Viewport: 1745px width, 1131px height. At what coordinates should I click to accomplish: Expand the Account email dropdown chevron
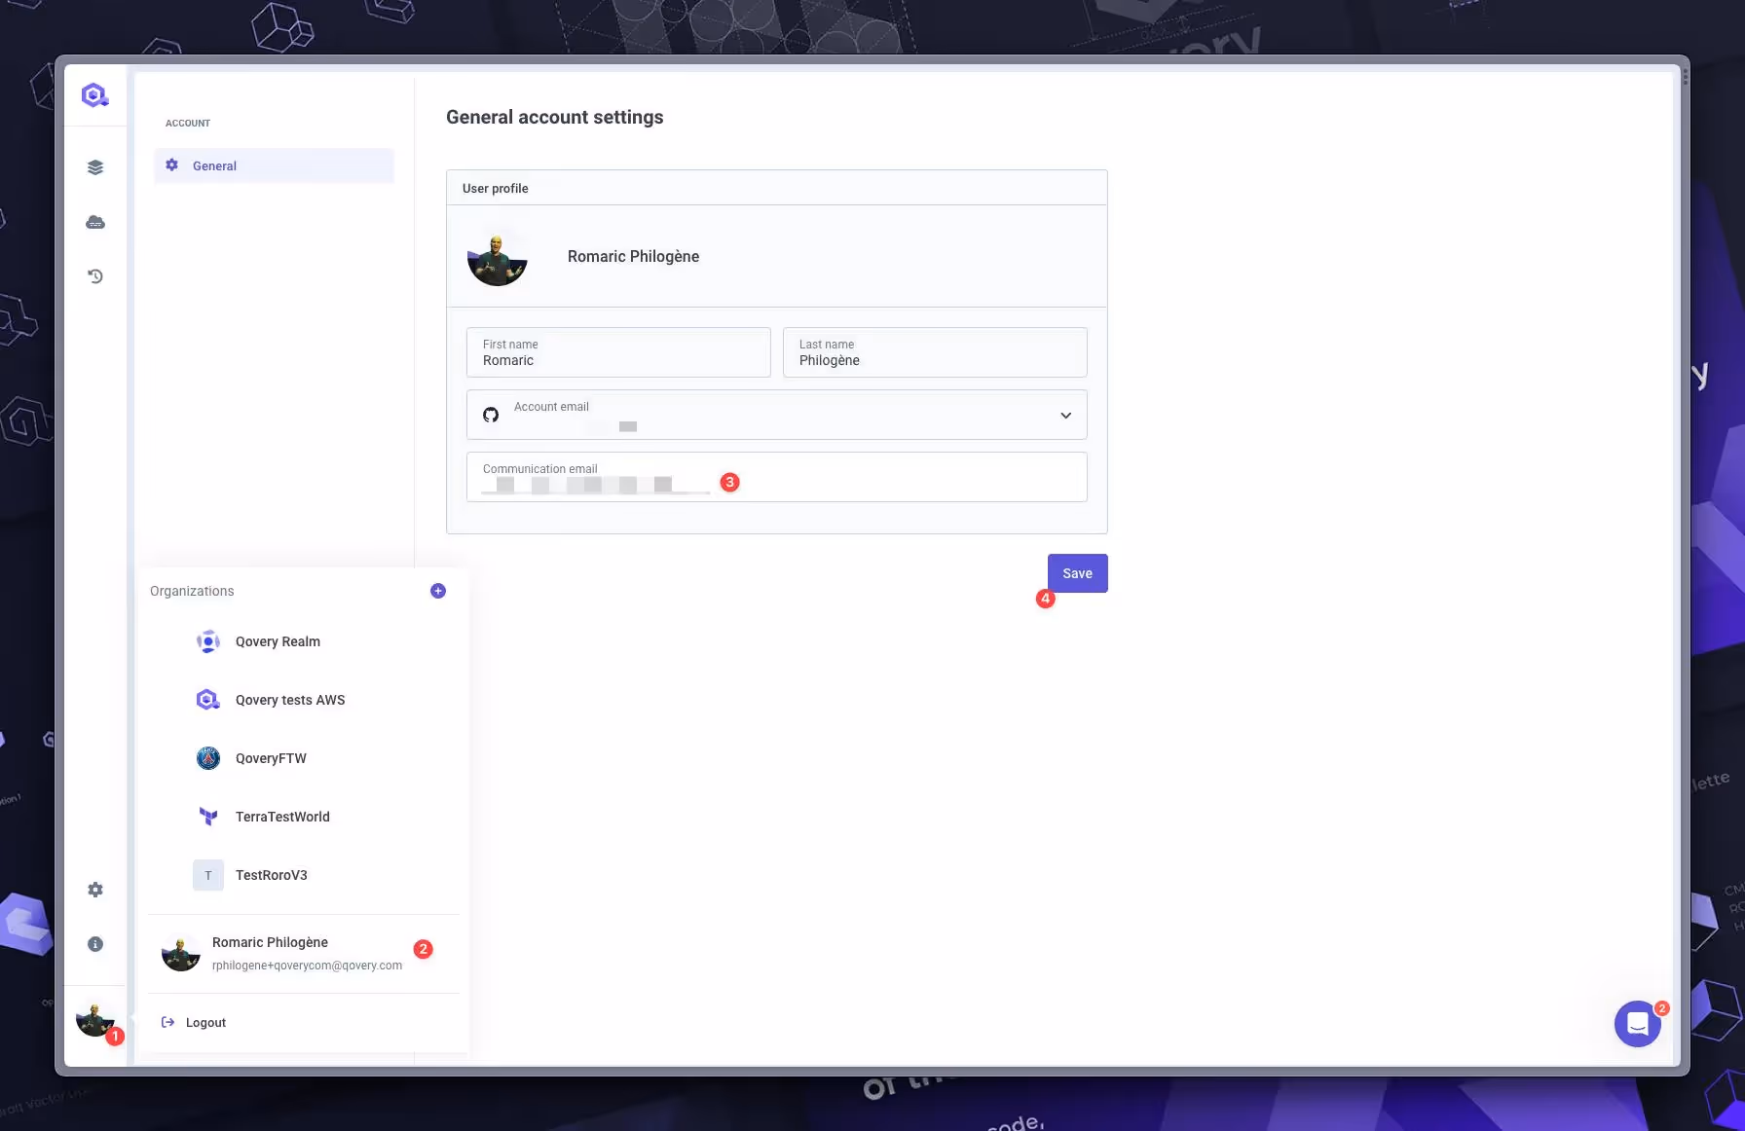click(1065, 415)
